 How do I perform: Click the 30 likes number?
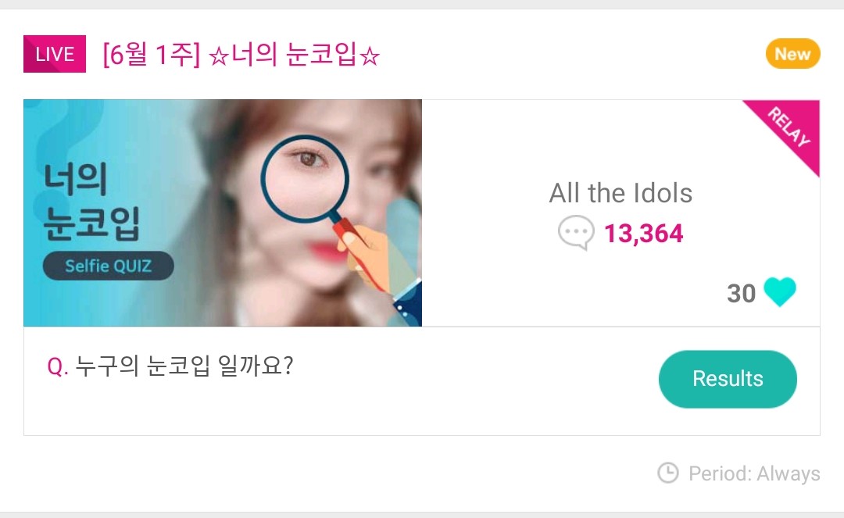click(741, 293)
